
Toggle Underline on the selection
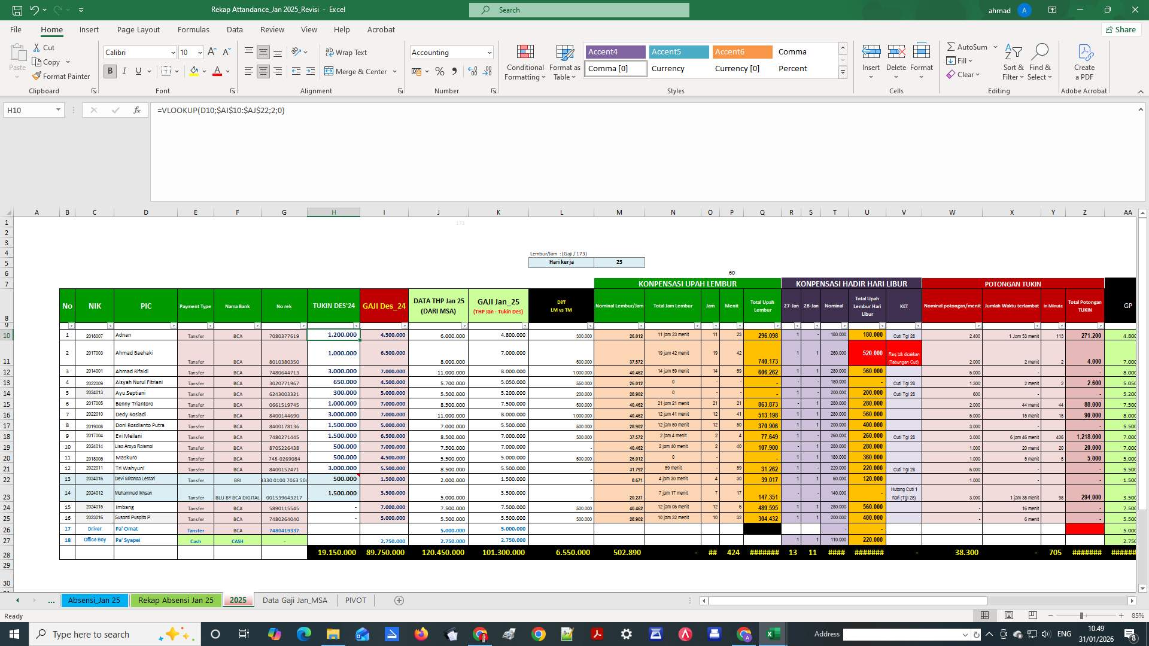pos(138,71)
